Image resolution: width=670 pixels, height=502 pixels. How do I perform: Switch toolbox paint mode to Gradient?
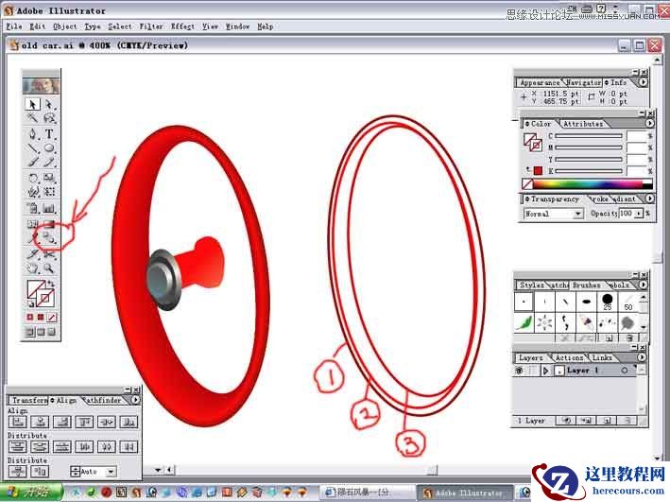coord(41,318)
